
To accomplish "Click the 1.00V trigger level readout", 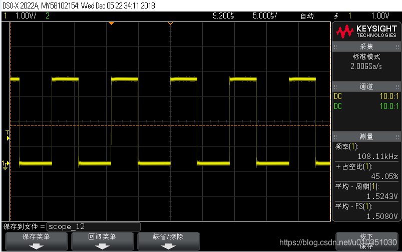I will point(380,16).
